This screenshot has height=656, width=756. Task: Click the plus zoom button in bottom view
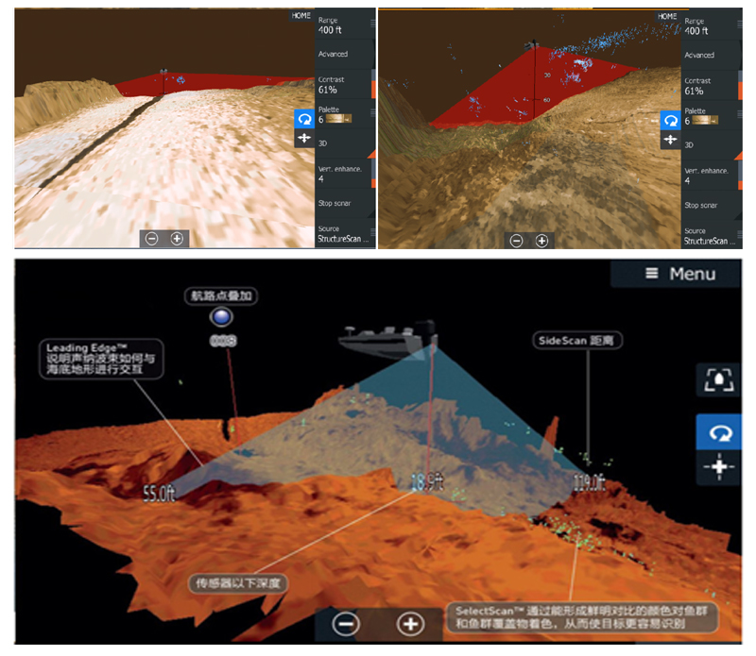(409, 624)
